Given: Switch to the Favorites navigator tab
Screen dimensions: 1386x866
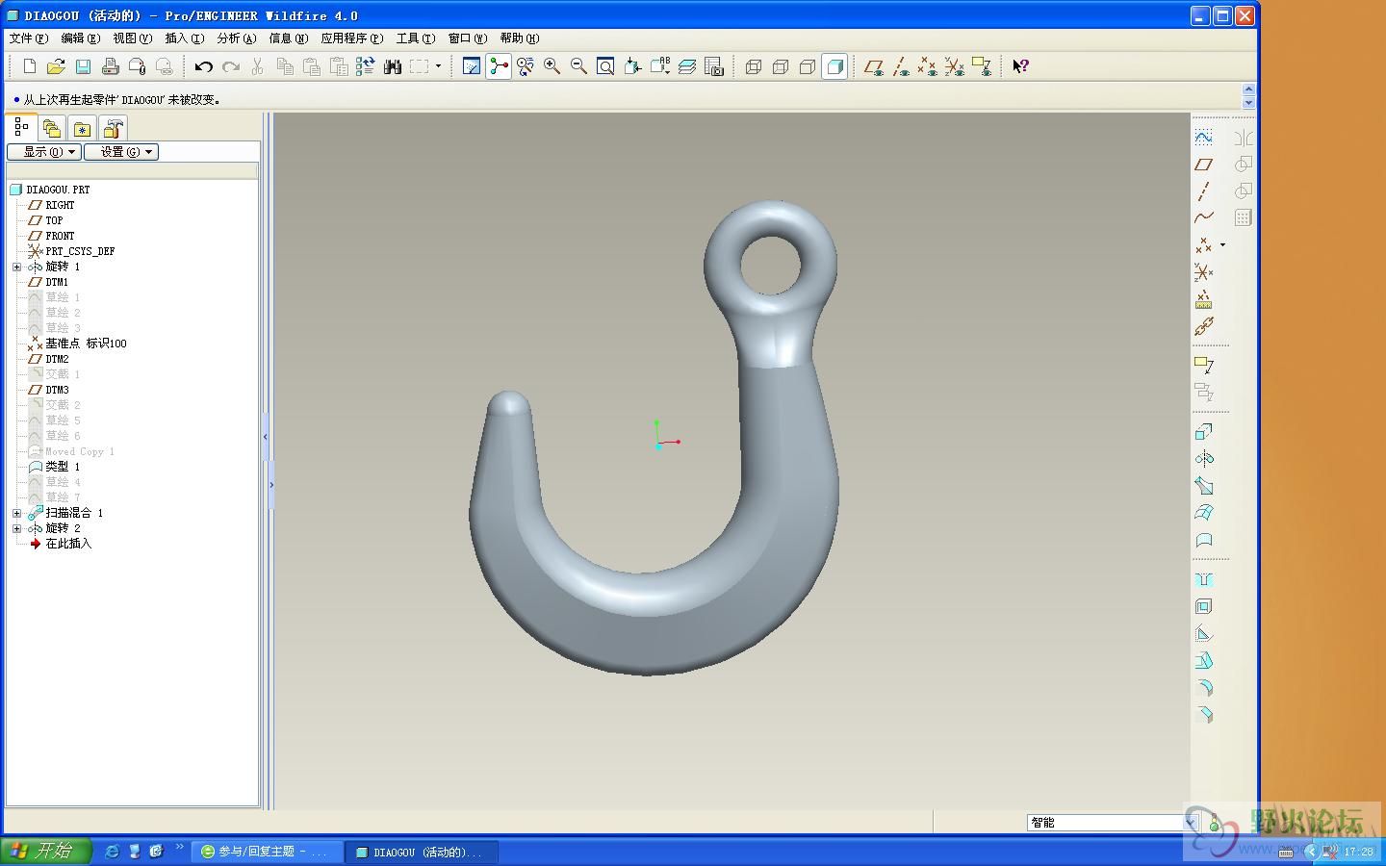Looking at the screenshot, I should pyautogui.click(x=83, y=128).
